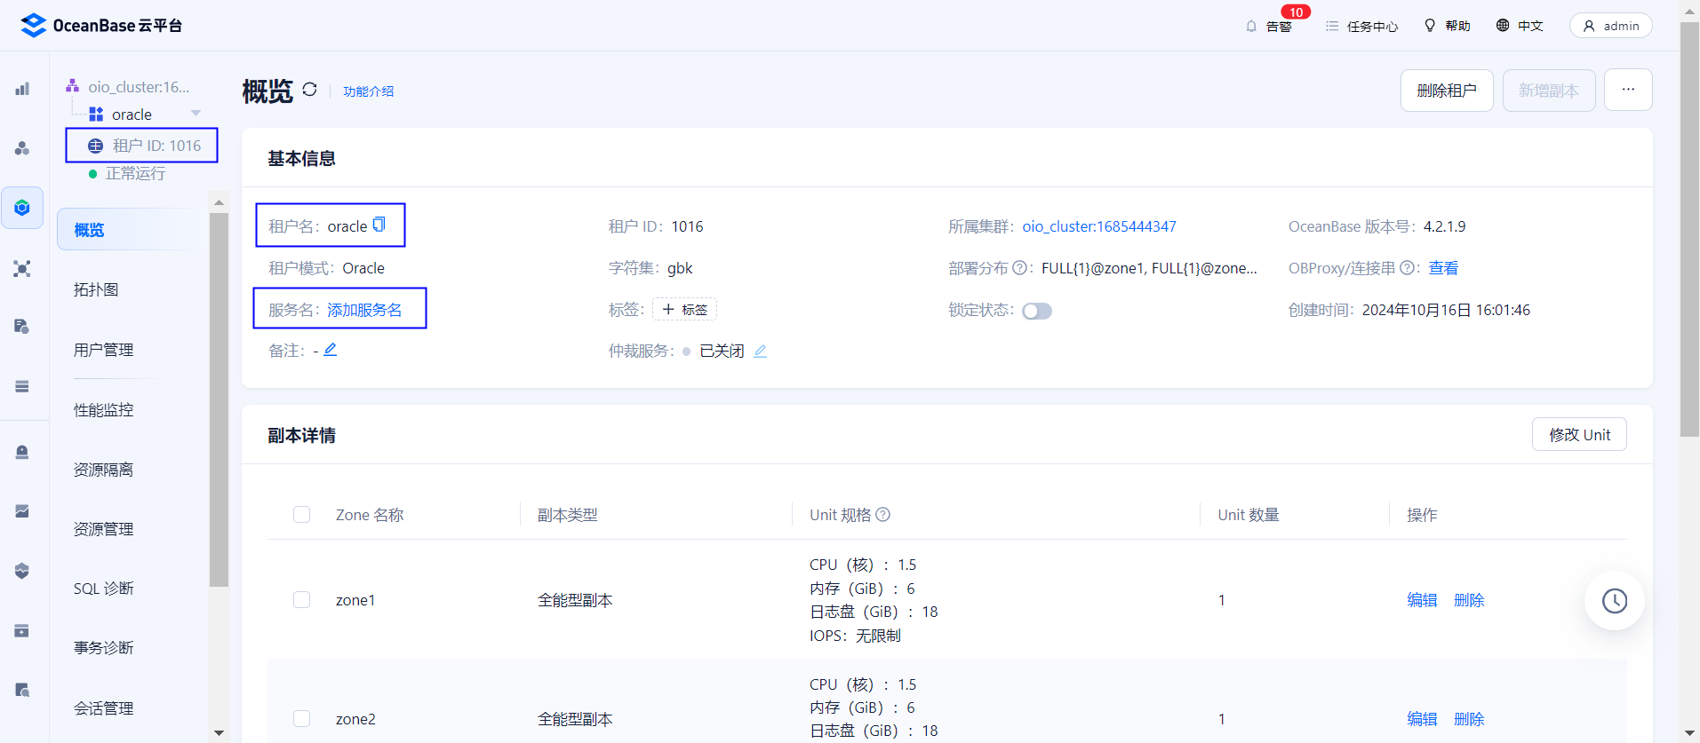The image size is (1700, 743).
Task: Open the archive box icon in left rail
Action: [x=22, y=630]
